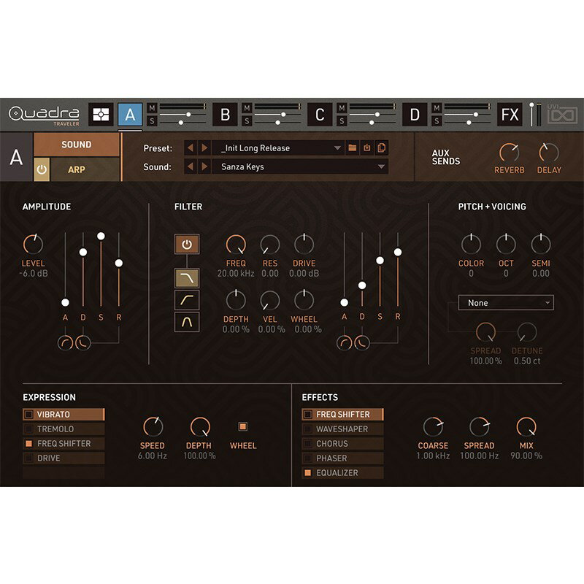Open the Preset dropdown menu

point(337,148)
